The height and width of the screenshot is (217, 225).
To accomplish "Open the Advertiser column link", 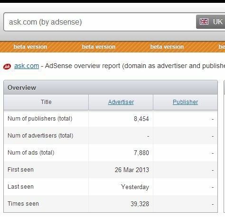I will pyautogui.click(x=121, y=102).
